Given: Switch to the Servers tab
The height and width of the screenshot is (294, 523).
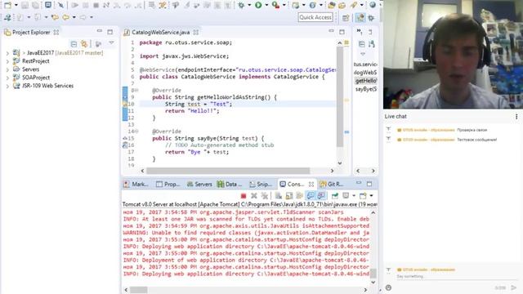Looking at the screenshot, I should 199,184.
